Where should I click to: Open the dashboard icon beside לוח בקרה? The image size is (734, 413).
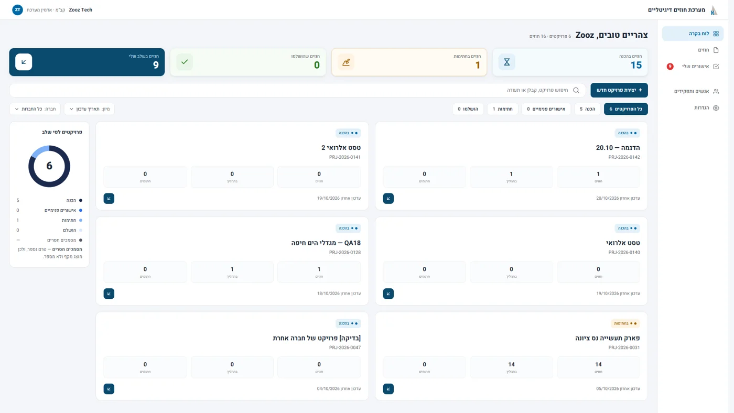(716, 34)
